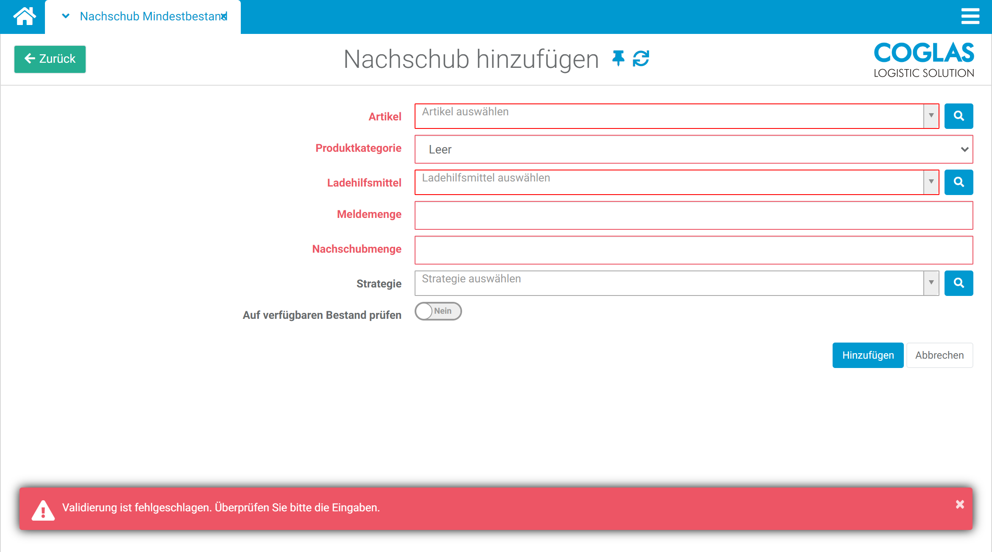Click the warning icon in the error banner

point(42,508)
